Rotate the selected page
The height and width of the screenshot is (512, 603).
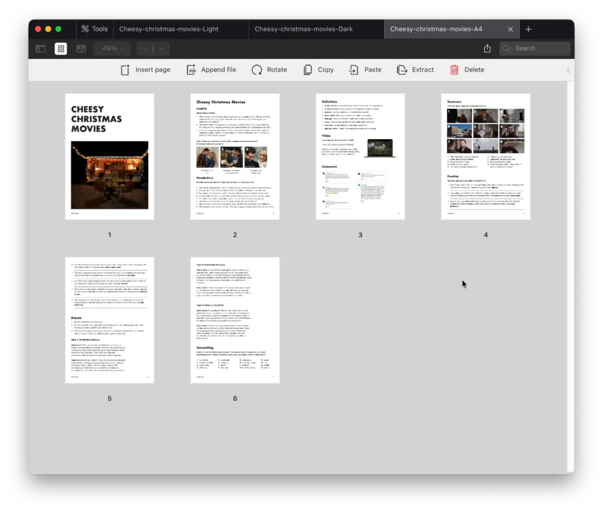point(269,70)
